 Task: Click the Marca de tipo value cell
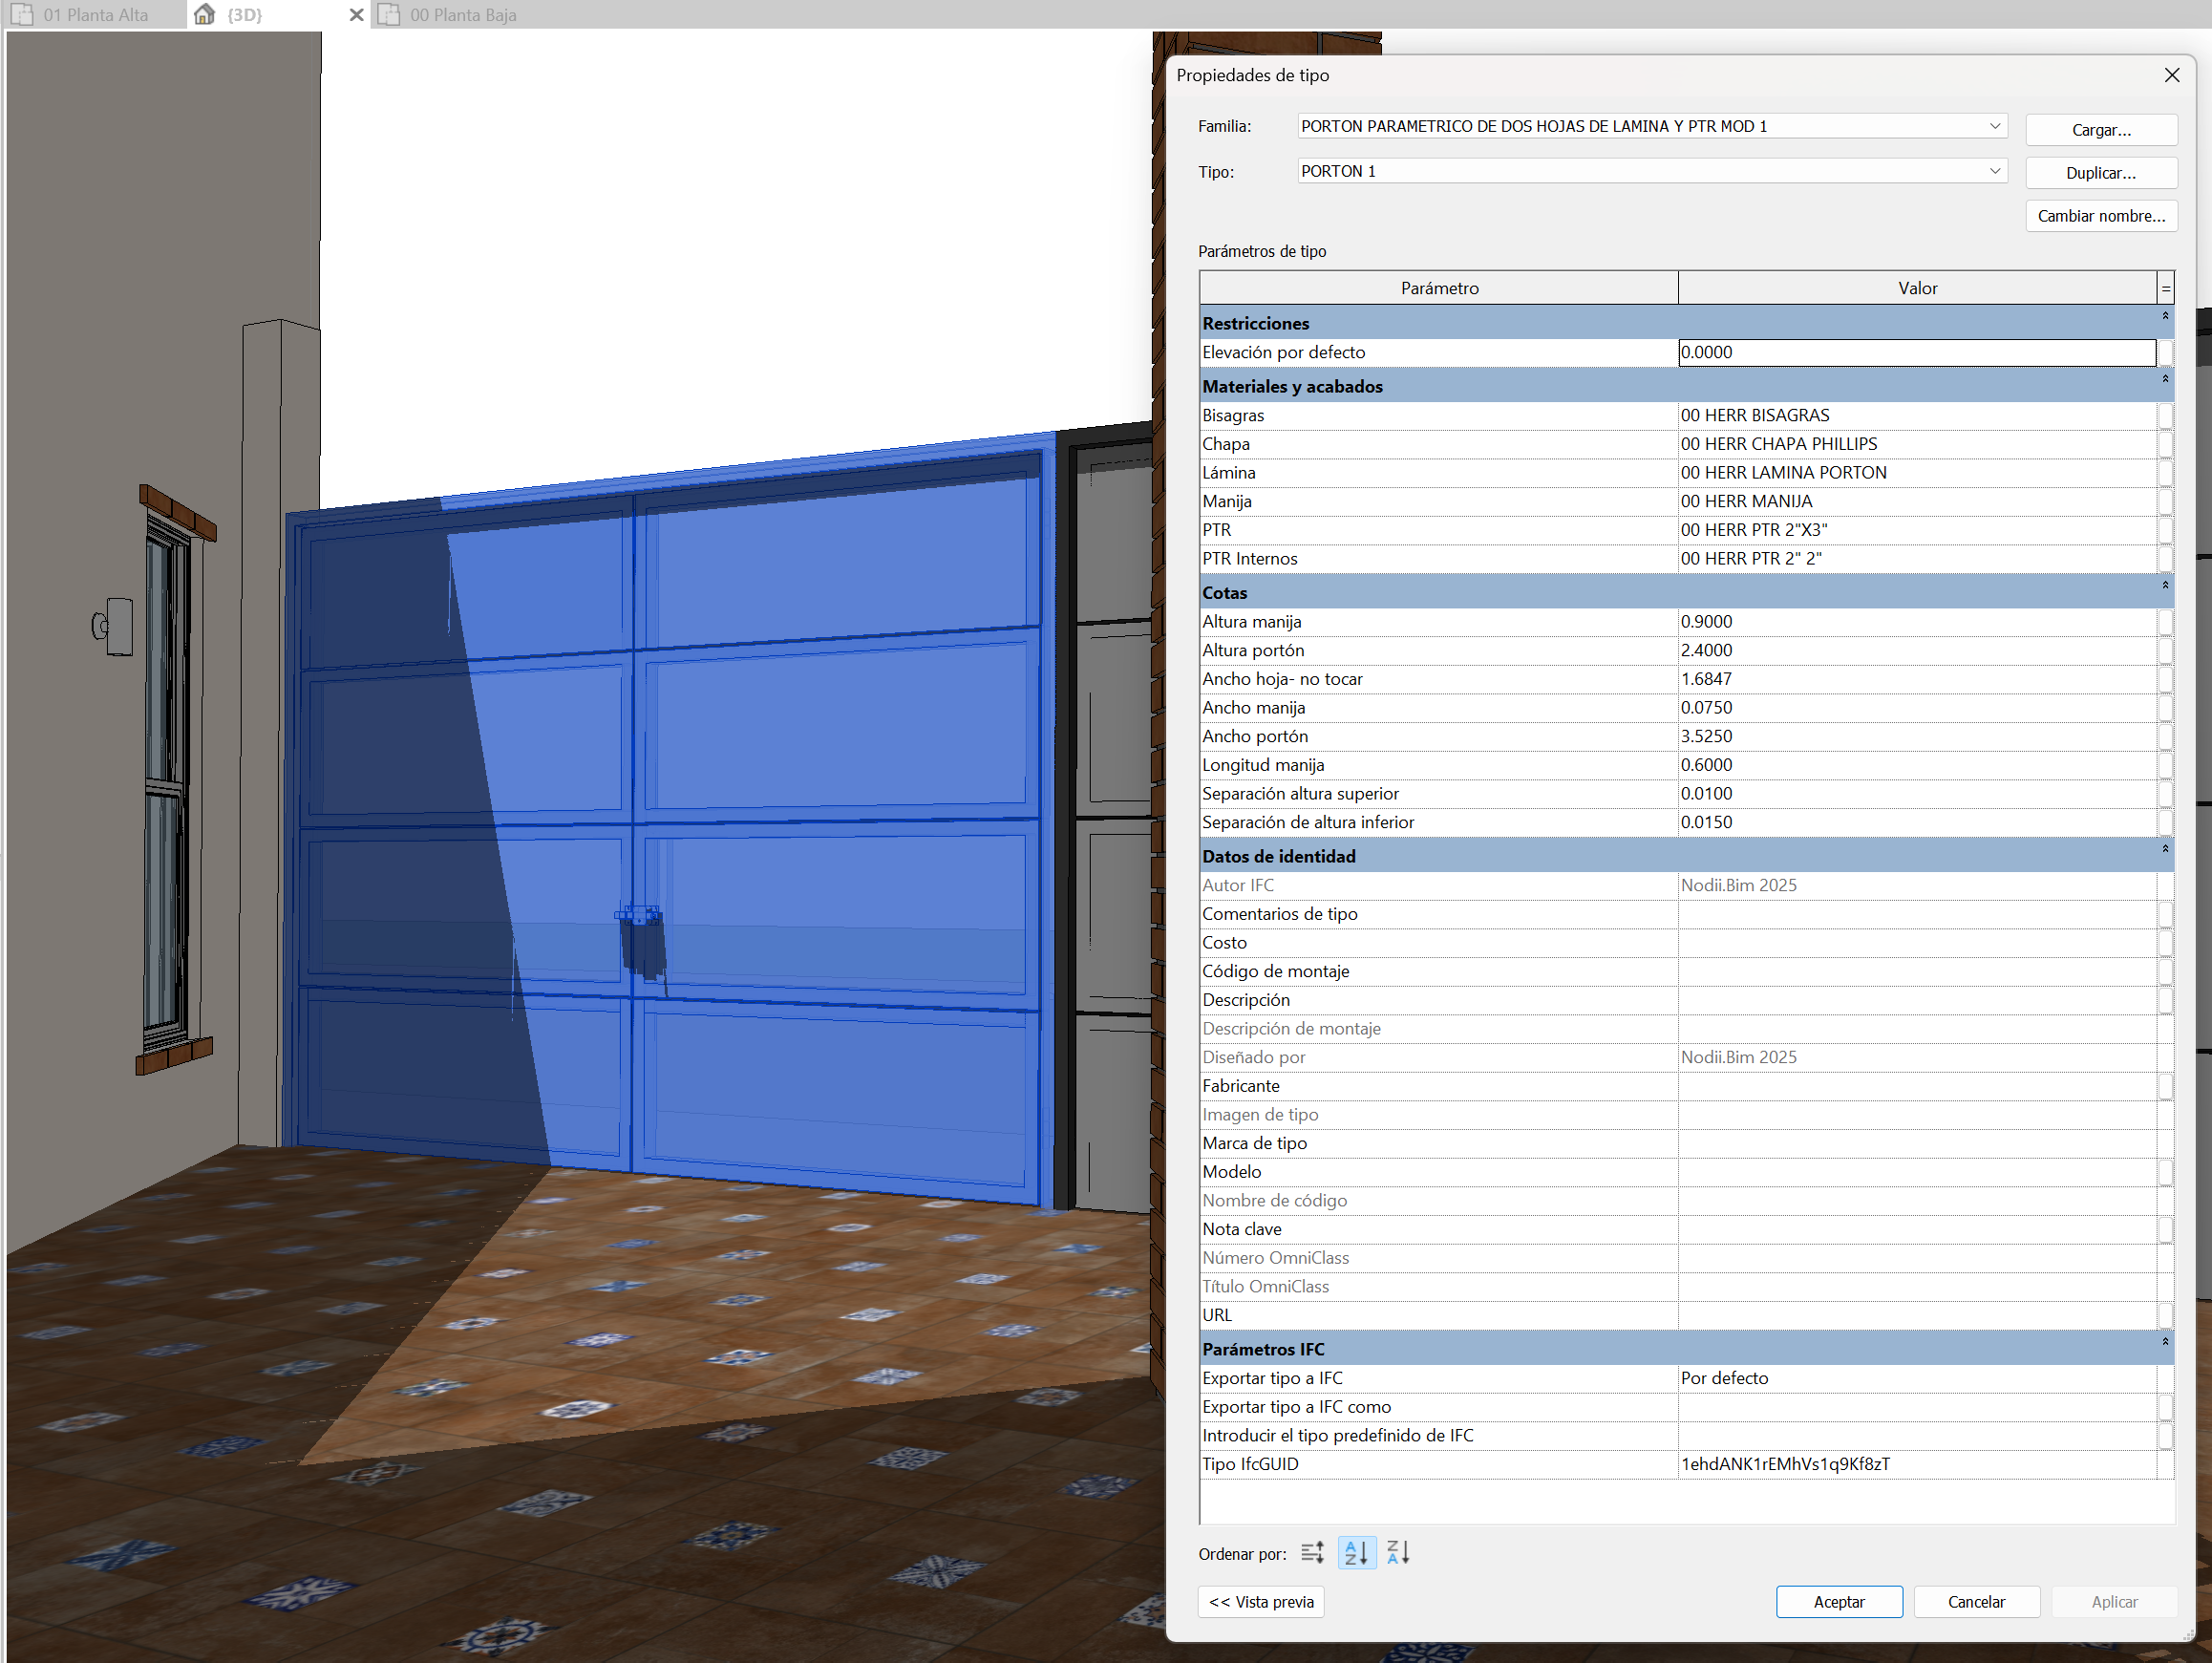tap(1917, 1143)
